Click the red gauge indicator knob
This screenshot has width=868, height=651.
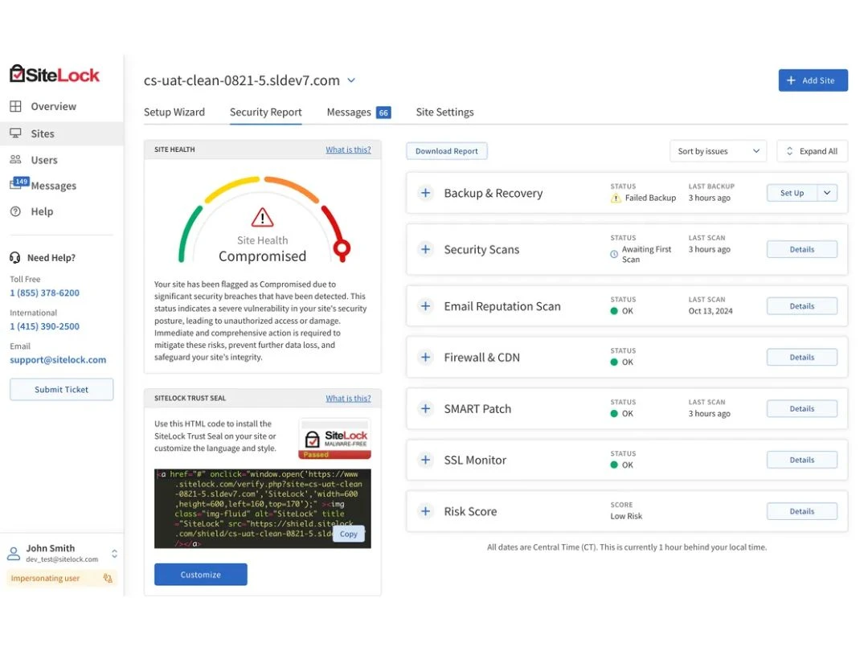tap(342, 248)
